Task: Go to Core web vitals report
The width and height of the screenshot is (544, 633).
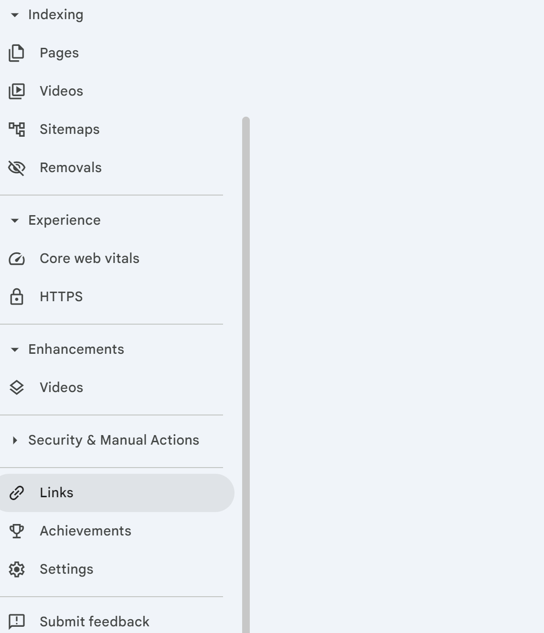Action: point(89,259)
